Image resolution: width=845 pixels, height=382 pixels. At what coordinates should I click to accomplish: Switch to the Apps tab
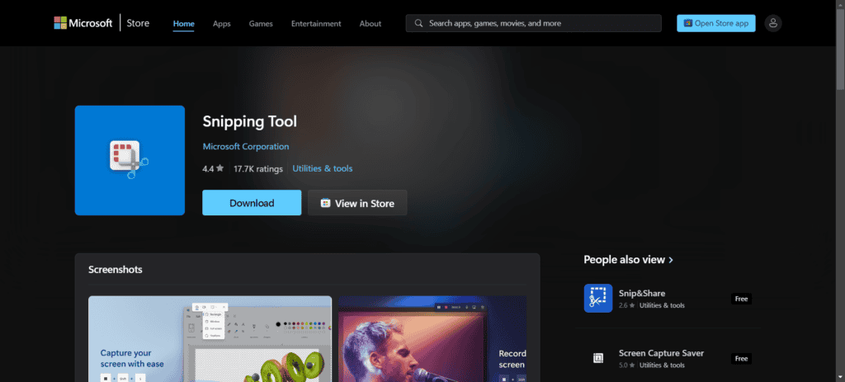tap(221, 24)
